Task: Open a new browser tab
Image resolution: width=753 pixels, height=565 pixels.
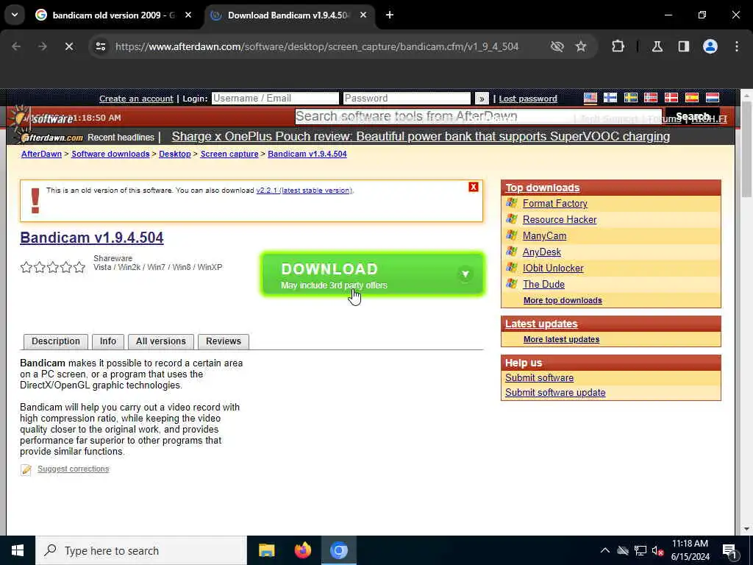Action: [390, 15]
